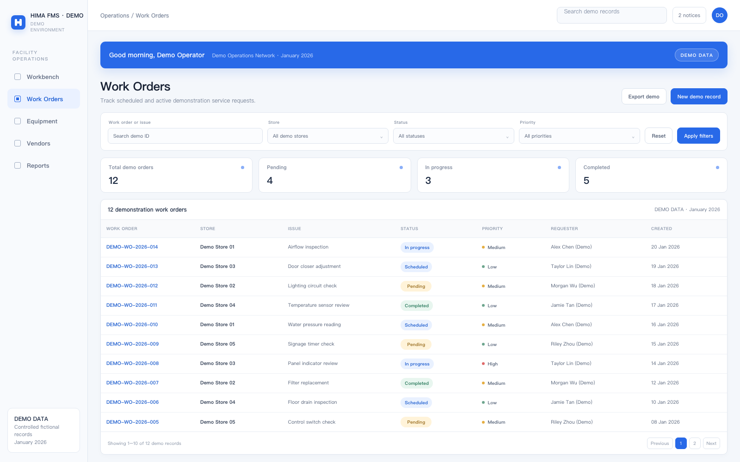740x462 pixels.
Task: Open work order DEMO-WO-2026-012
Action: point(132,286)
